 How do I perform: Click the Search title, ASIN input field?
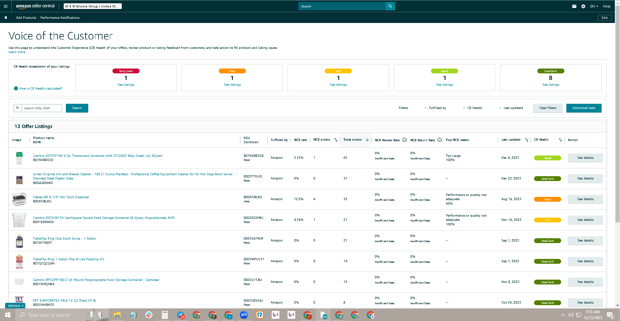coord(42,108)
